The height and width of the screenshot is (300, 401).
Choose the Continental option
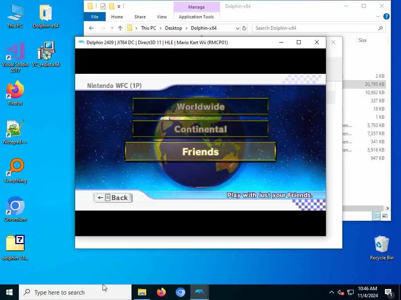[200, 129]
